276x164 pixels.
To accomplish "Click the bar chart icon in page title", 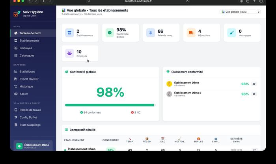I will [63, 10].
